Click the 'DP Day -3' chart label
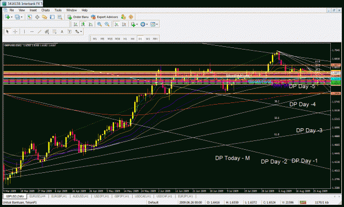The image size is (344, 207). click(309, 130)
